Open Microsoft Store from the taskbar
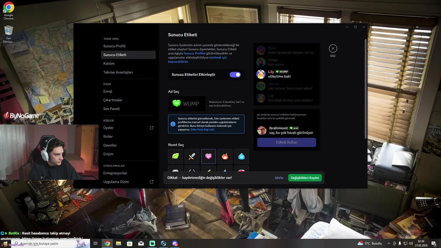 [x=130, y=244]
